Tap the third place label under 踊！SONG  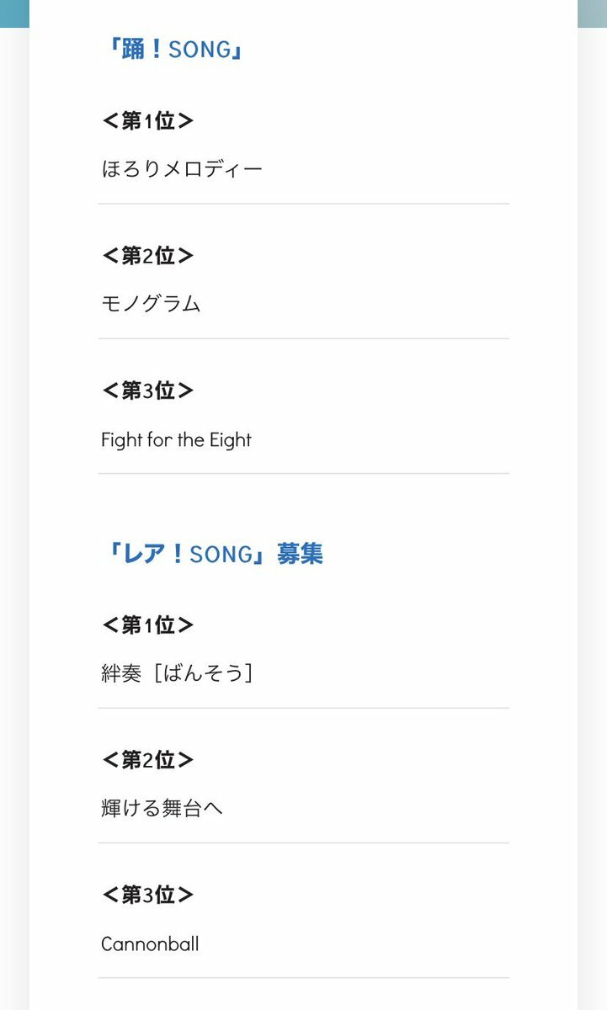click(148, 391)
